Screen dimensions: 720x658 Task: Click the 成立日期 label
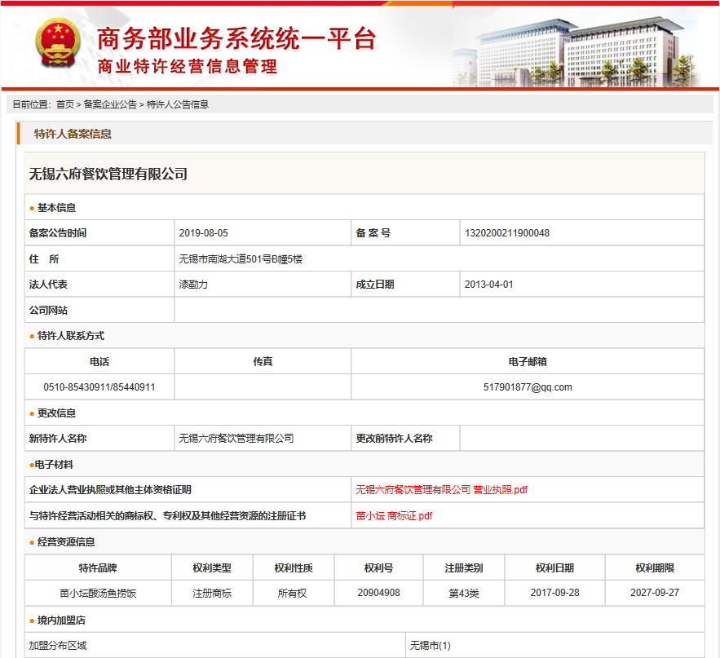coord(375,285)
